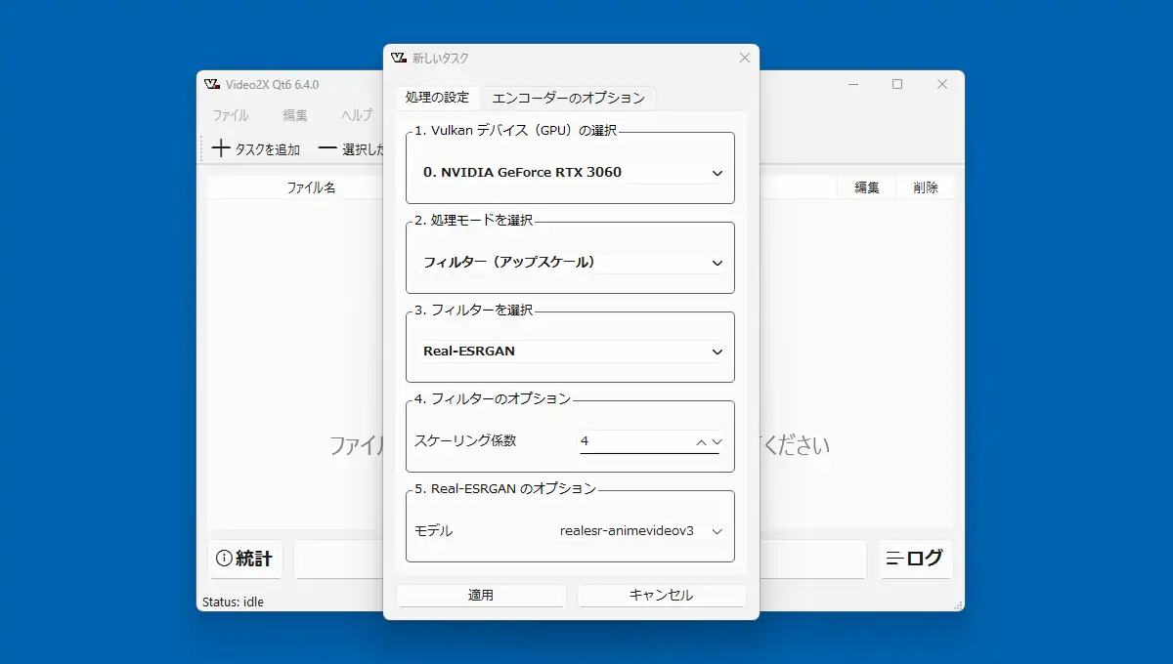Click the 統計 button in the main window
The height and width of the screenshot is (664, 1173).
coord(246,559)
